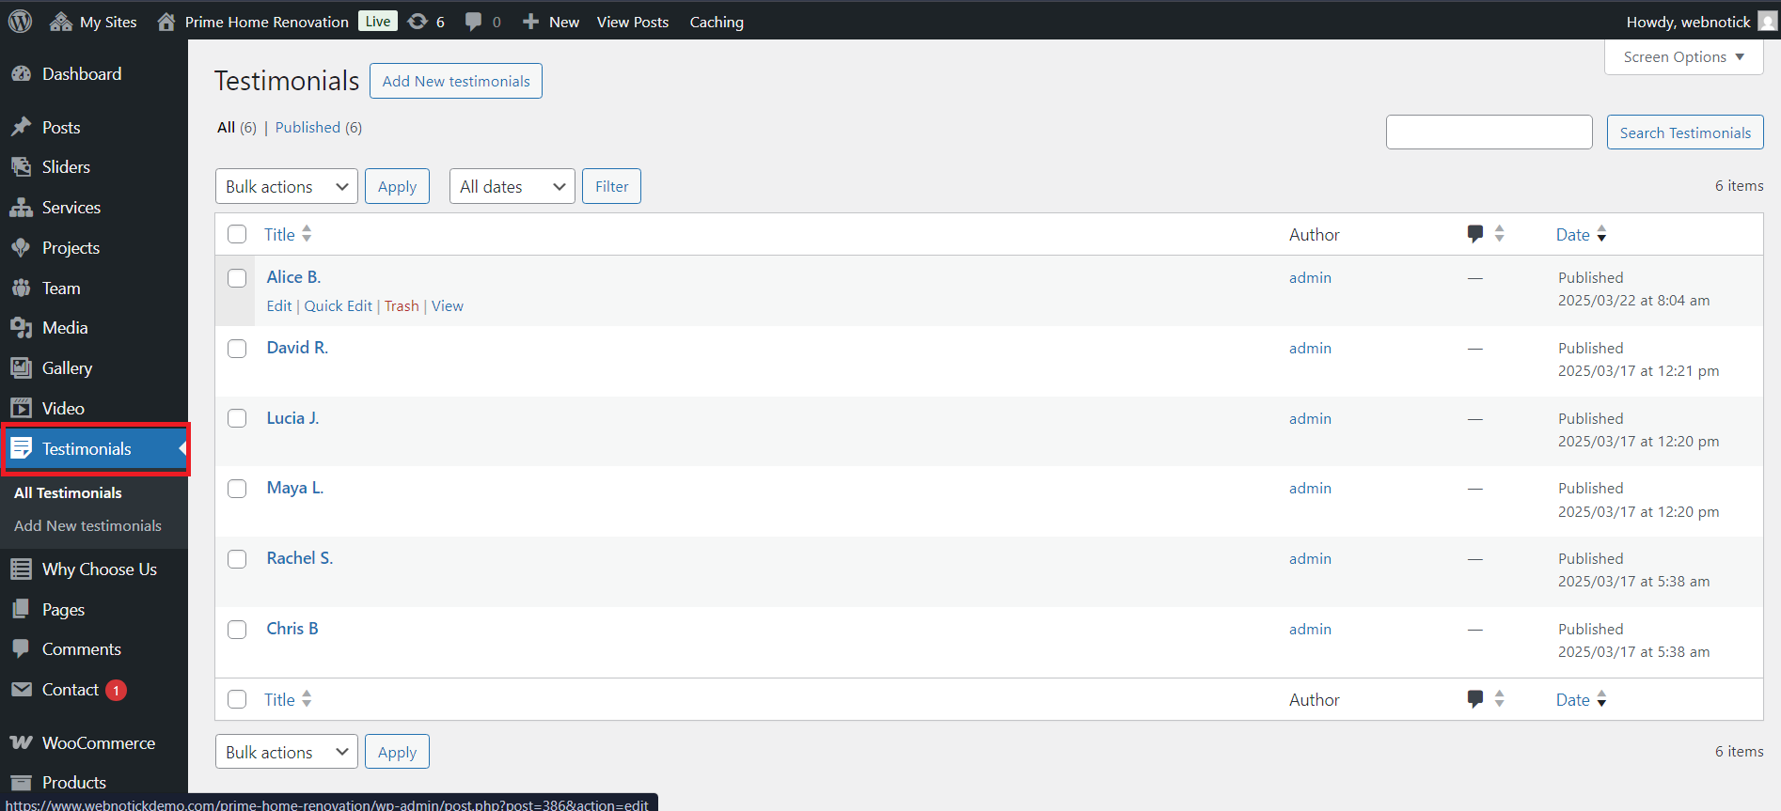Screen dimensions: 1781x811
Task: Open the Dashboard icon in sidebar
Action: click(21, 74)
